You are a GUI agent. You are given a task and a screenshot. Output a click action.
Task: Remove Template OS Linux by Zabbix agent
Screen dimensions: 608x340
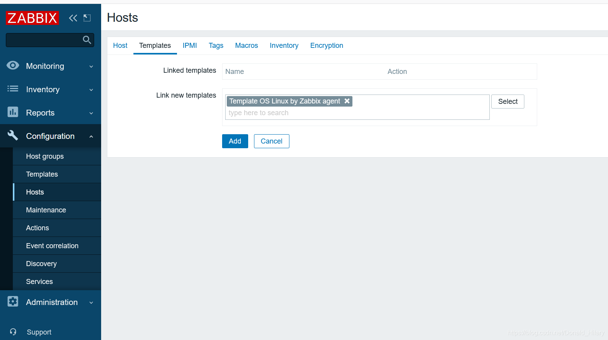click(x=347, y=101)
